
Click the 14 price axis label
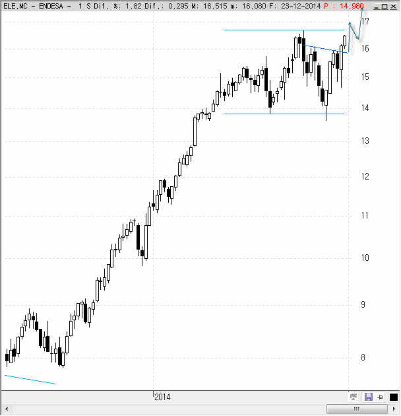click(365, 108)
